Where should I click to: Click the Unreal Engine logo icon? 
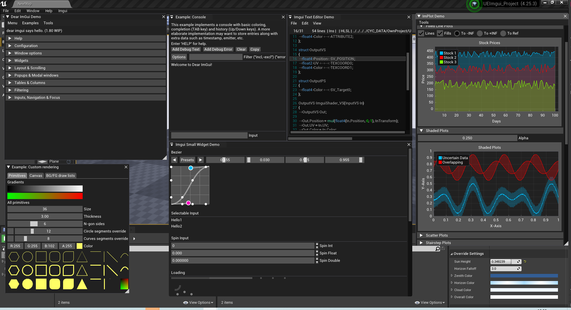[x=4, y=4]
